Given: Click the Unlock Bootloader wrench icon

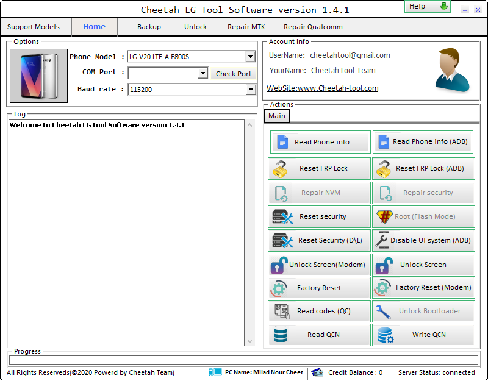Looking at the screenshot, I should pos(383,312).
